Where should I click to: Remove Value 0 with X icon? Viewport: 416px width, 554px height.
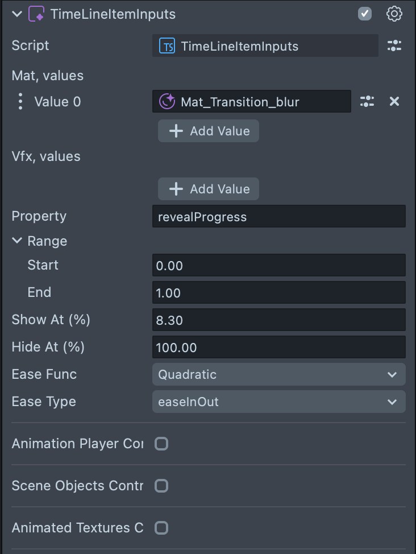click(394, 102)
